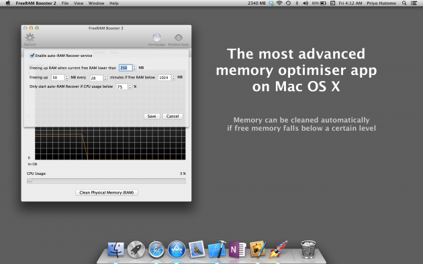The image size is (423, 264).
Task: Click the free RAM below field showing 1024
Action: (x=164, y=78)
